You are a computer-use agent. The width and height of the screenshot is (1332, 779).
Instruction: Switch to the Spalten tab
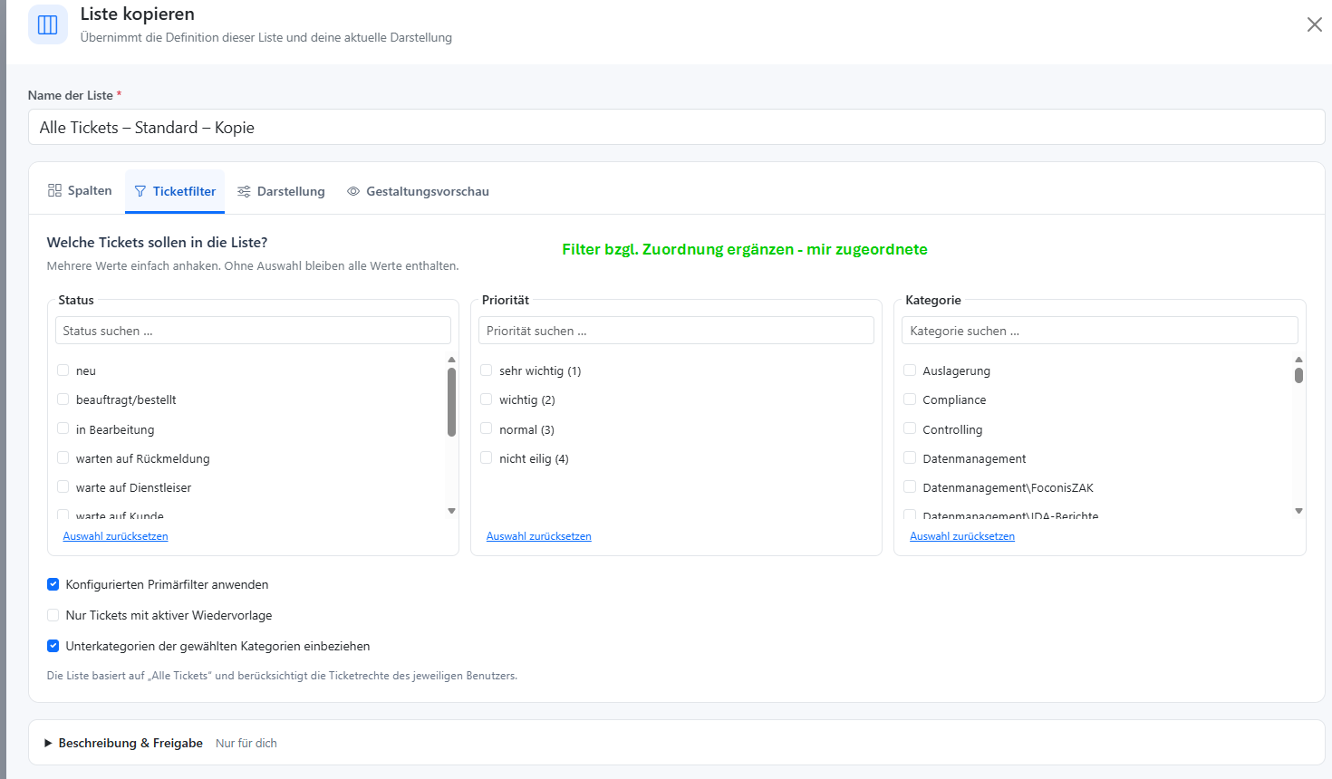pyautogui.click(x=80, y=190)
